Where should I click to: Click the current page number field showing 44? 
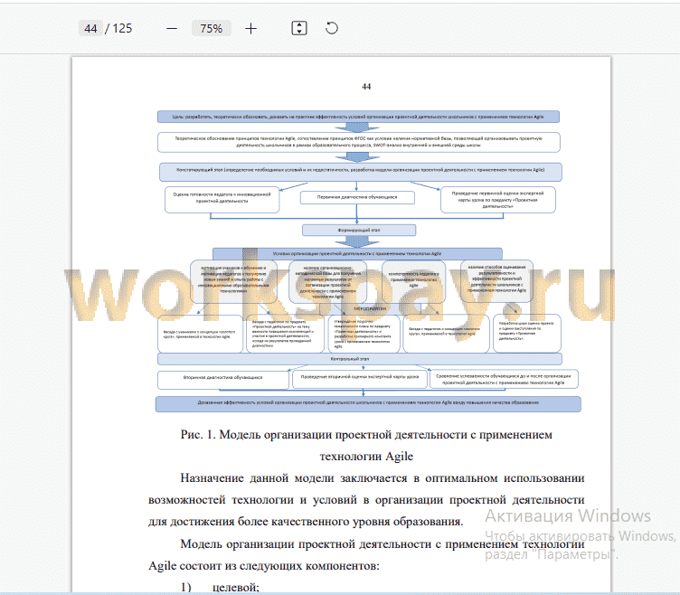point(90,29)
